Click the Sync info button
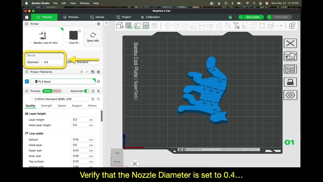Image resolution: width=323 pixels, height=182 pixels. click(x=93, y=37)
